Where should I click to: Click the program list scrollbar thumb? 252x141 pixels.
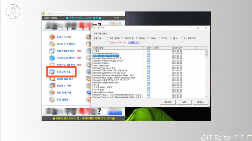tap(207, 53)
